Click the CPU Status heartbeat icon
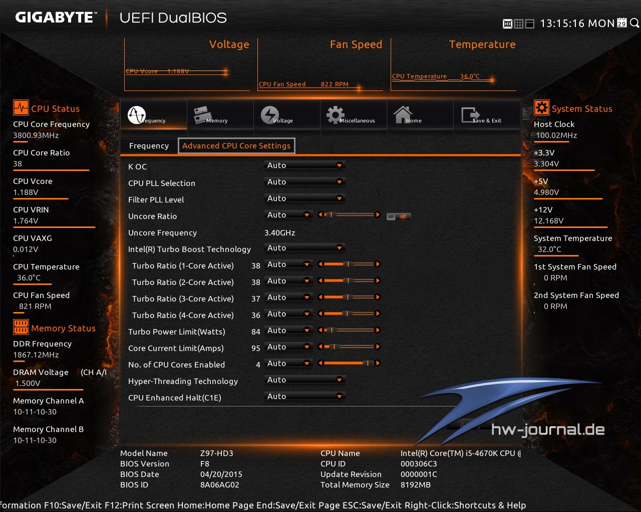Image resolution: width=641 pixels, height=512 pixels. 20,107
